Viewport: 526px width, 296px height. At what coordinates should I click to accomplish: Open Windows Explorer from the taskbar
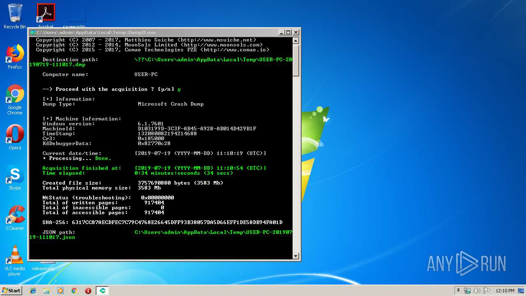coord(46,291)
